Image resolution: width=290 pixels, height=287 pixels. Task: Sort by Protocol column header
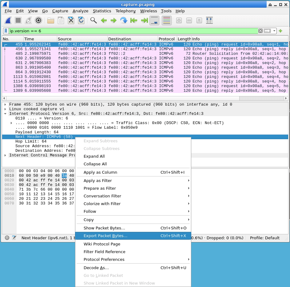[167, 39]
